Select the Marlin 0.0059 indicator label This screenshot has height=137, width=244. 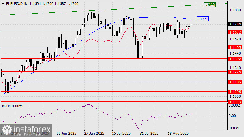(12, 106)
